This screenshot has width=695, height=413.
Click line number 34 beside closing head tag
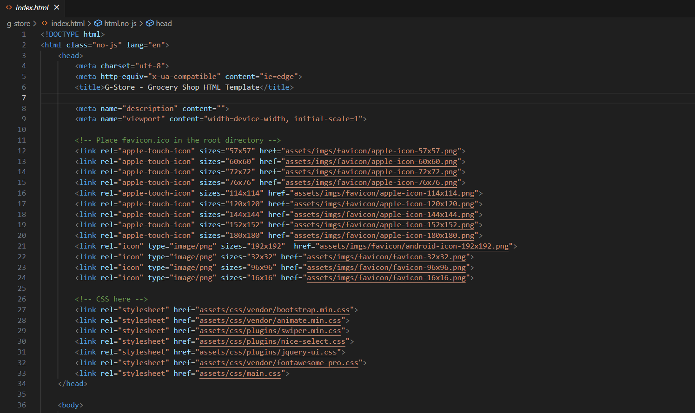coord(22,384)
